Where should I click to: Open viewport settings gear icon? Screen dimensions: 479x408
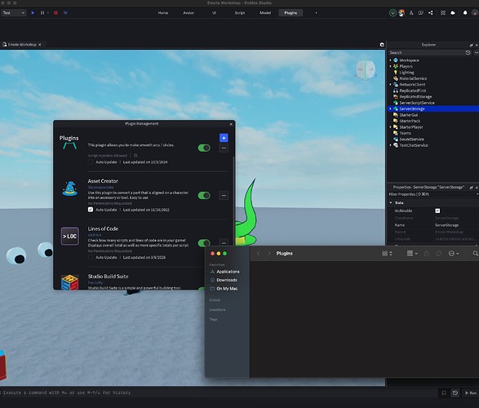(x=382, y=45)
